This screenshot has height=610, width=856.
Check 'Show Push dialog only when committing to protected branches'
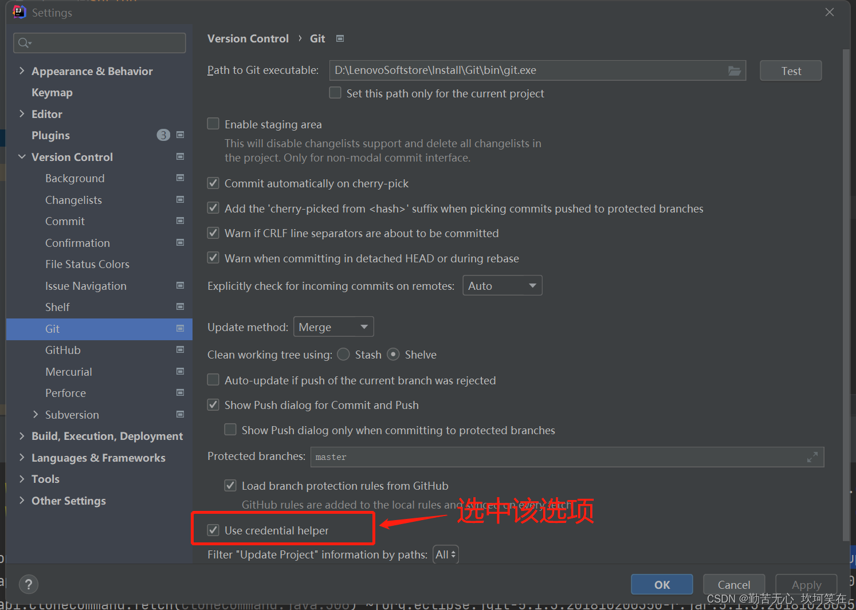coord(230,430)
